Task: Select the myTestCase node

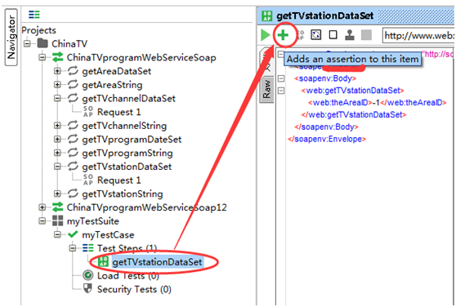Action: [x=108, y=234]
